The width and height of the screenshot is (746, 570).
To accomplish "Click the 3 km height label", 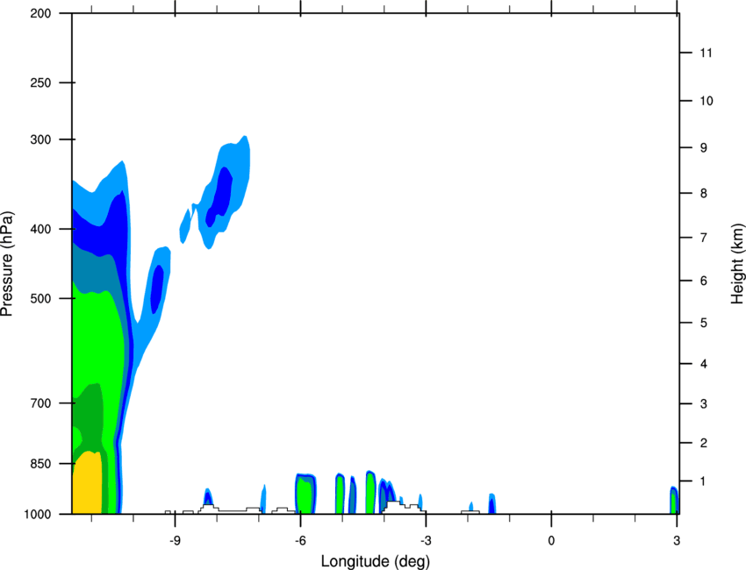I will point(703,404).
